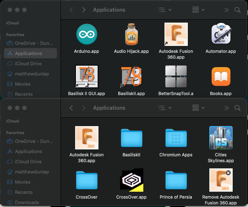Screen dimensions: 248x207
Task: Click the Arduino.app file name
Action: (86, 51)
